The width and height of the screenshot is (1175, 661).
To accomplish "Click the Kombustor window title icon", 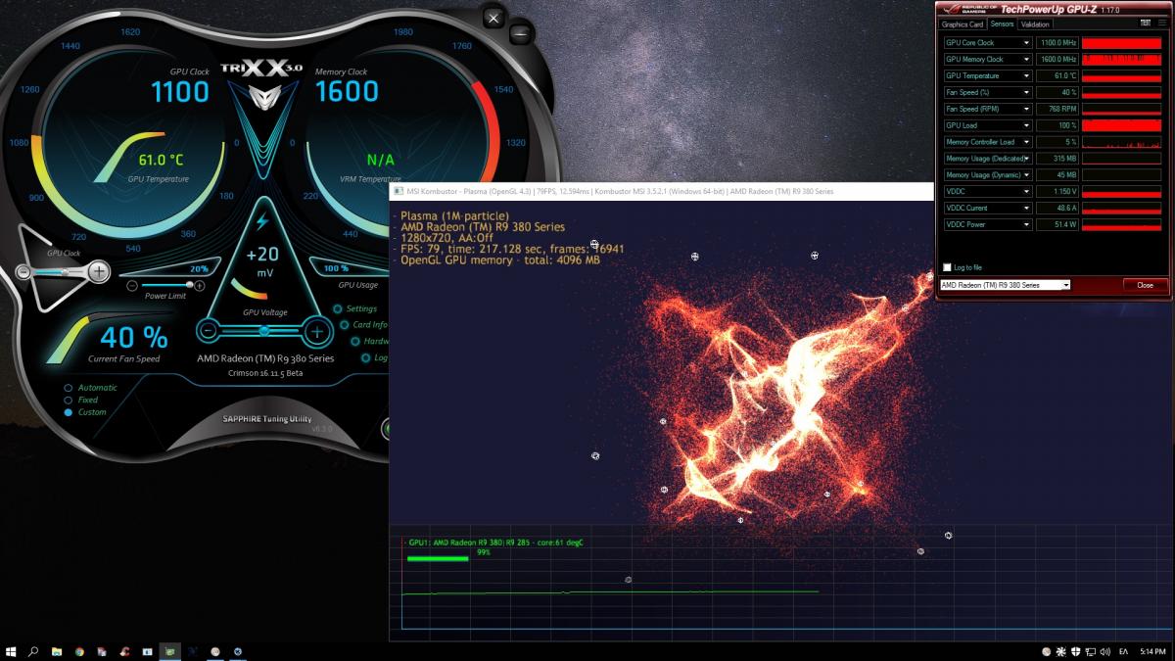I will point(399,191).
